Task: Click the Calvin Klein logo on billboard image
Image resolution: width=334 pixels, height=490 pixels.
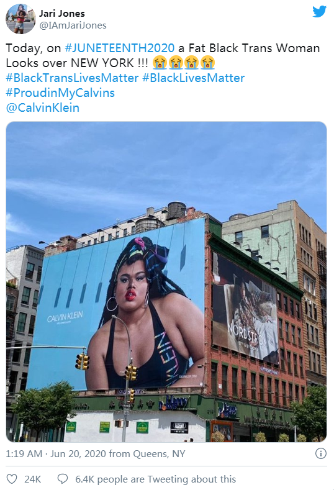Action: pos(65,317)
